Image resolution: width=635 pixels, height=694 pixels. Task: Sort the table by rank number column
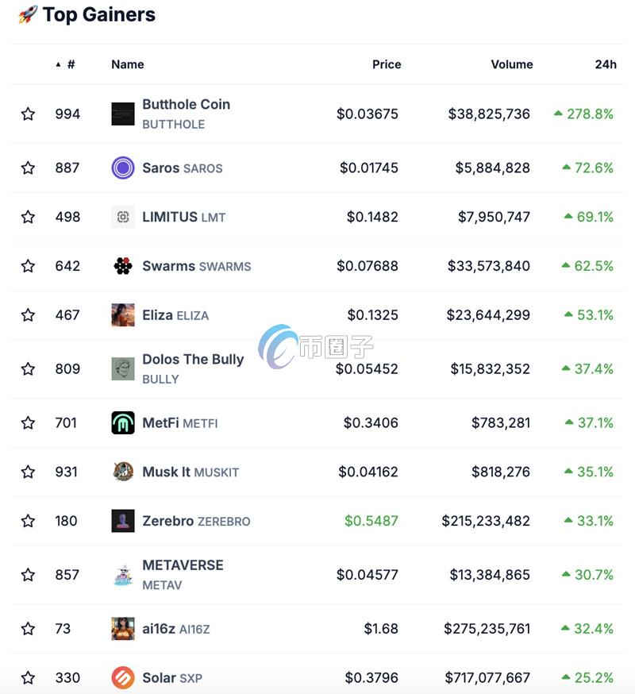(70, 64)
